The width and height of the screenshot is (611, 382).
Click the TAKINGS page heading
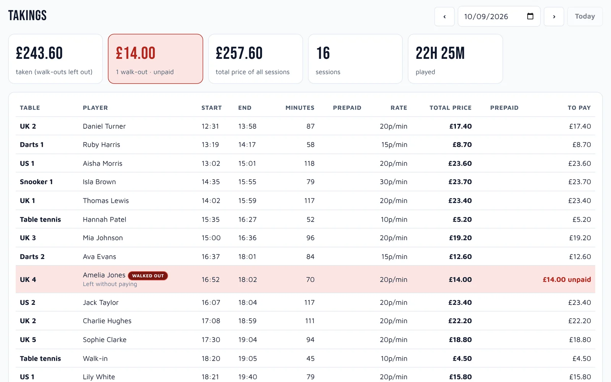(27, 16)
